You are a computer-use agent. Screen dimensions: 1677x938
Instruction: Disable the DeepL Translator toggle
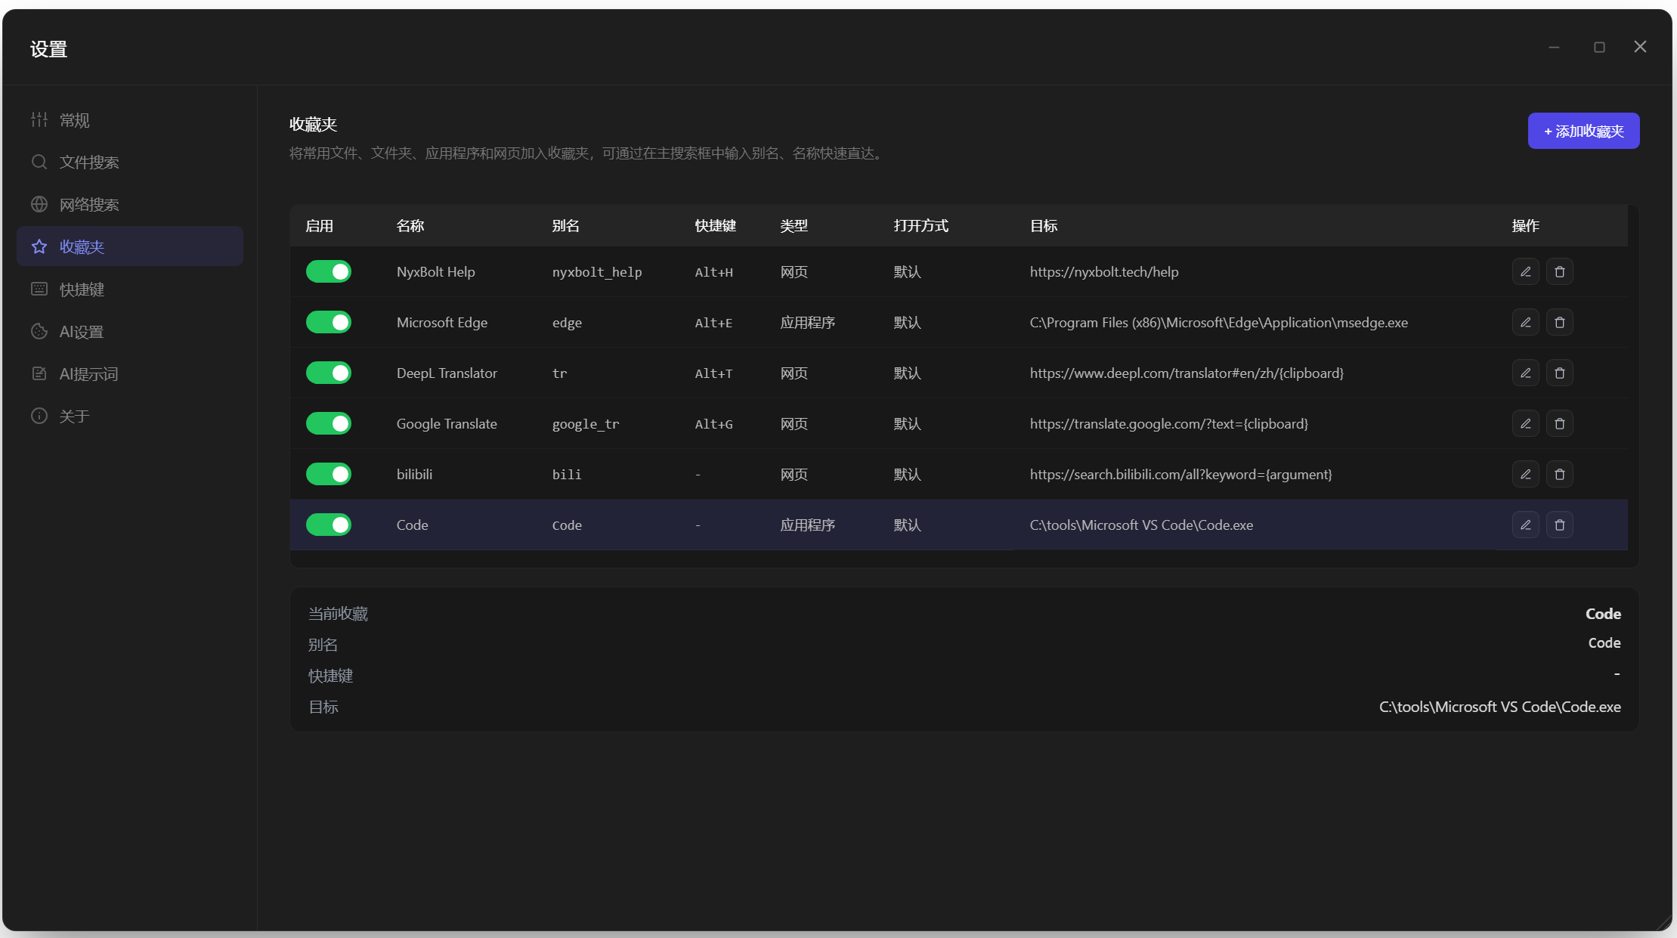[x=329, y=373]
